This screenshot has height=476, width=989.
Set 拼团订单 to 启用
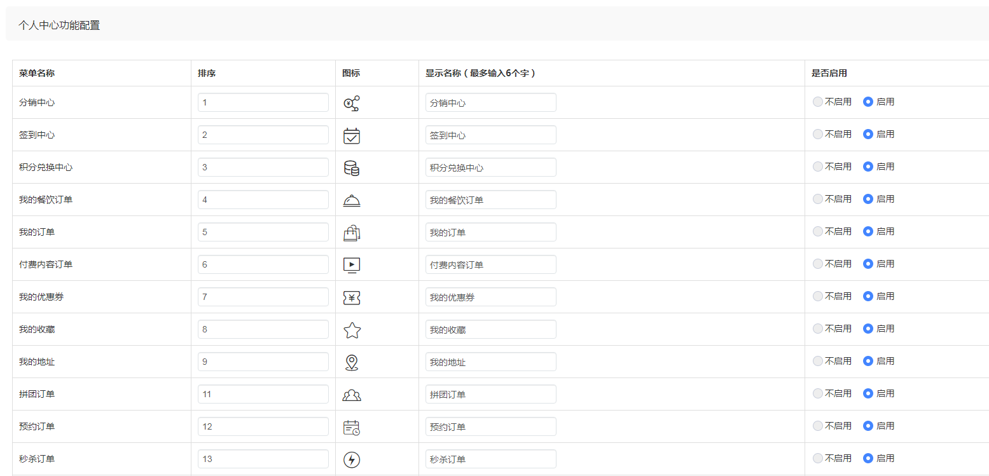coord(868,393)
